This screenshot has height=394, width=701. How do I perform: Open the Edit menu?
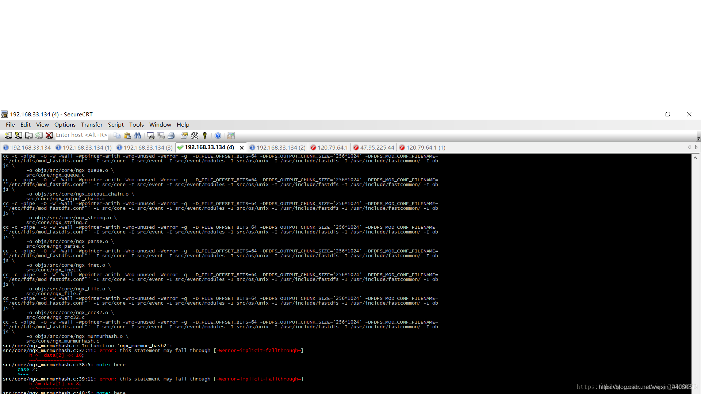click(26, 124)
